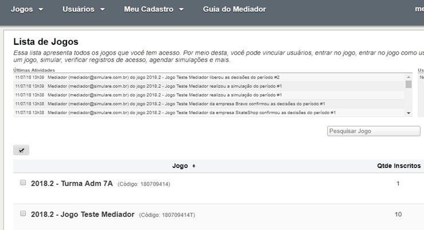This screenshot has width=424, height=230.
Task: Click the Jogo column header
Action: [x=180, y=166]
